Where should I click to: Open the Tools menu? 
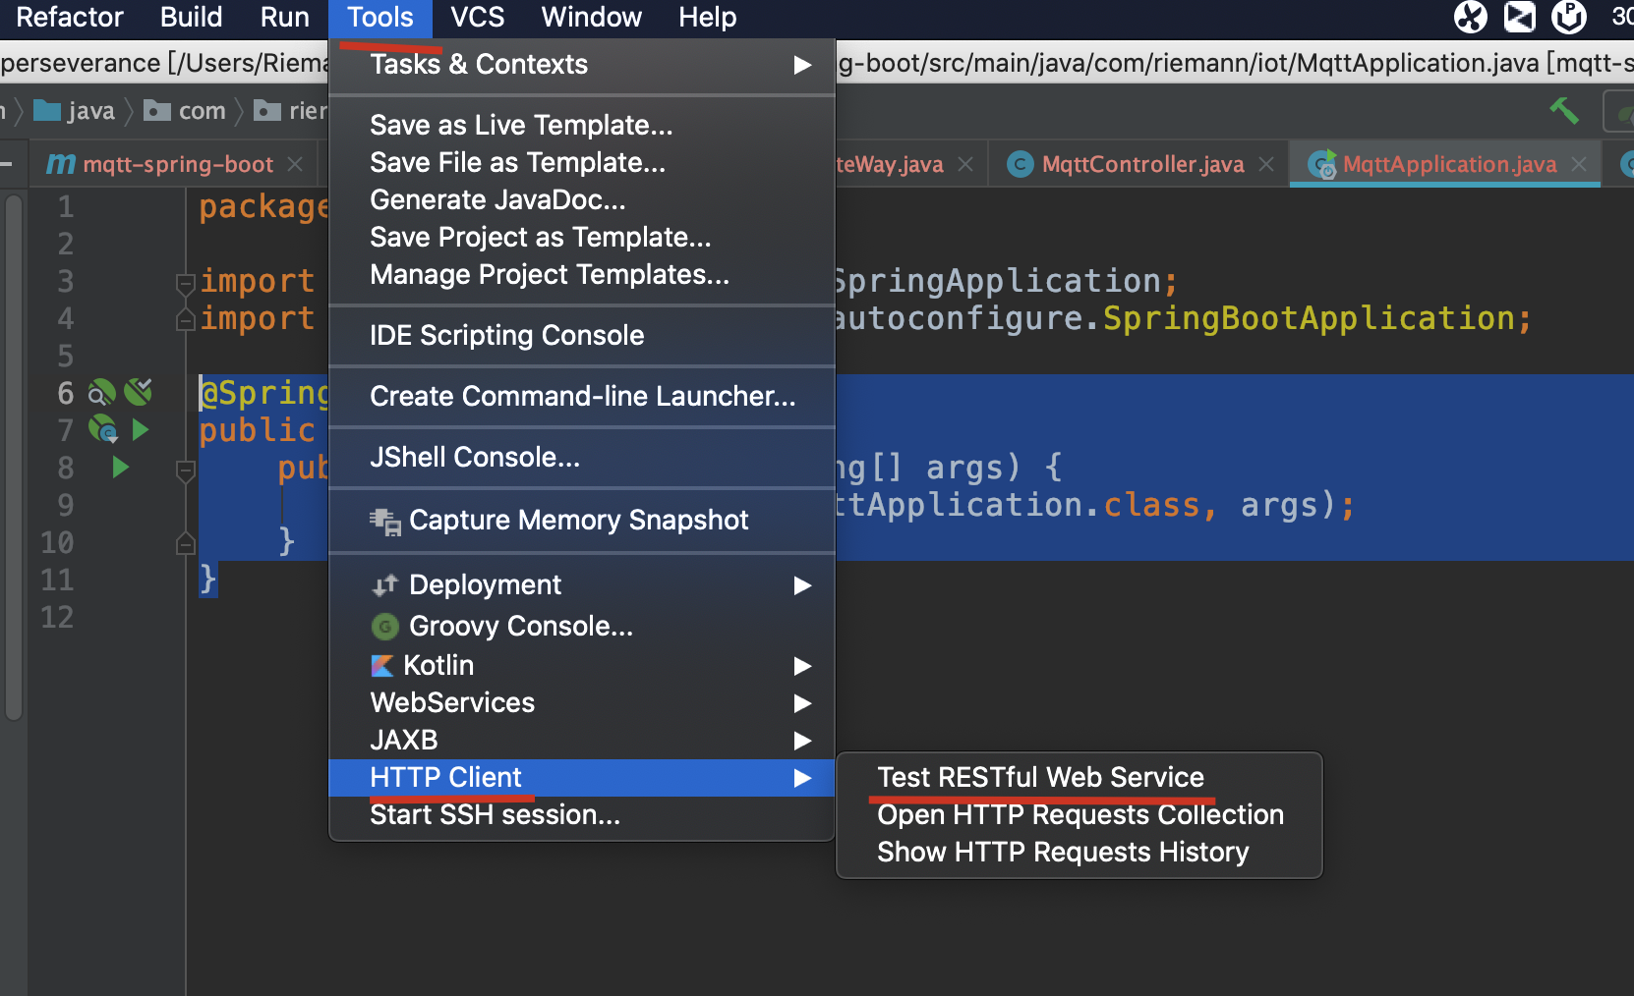pyautogui.click(x=380, y=18)
